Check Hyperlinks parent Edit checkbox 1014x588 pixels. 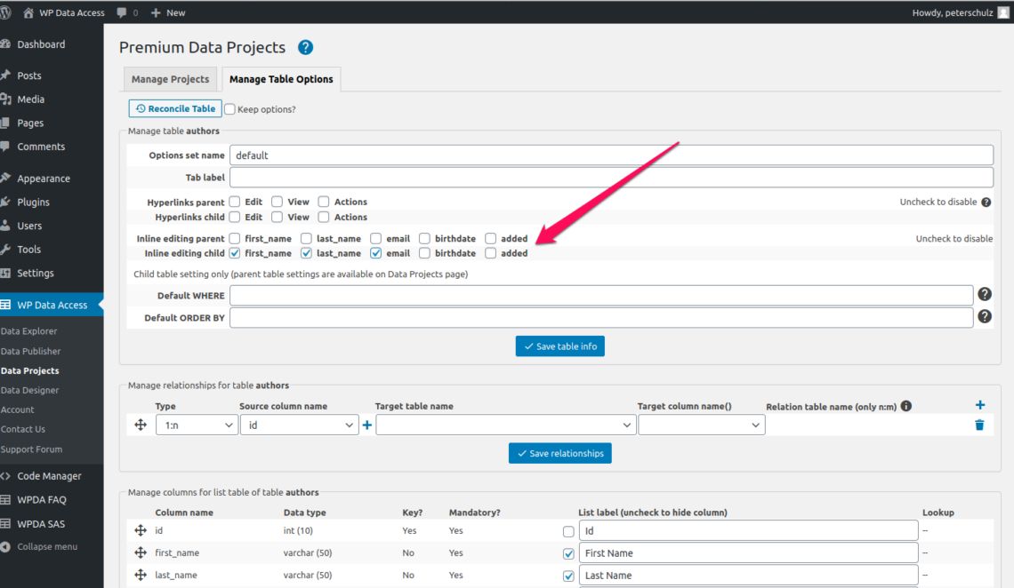click(x=235, y=202)
